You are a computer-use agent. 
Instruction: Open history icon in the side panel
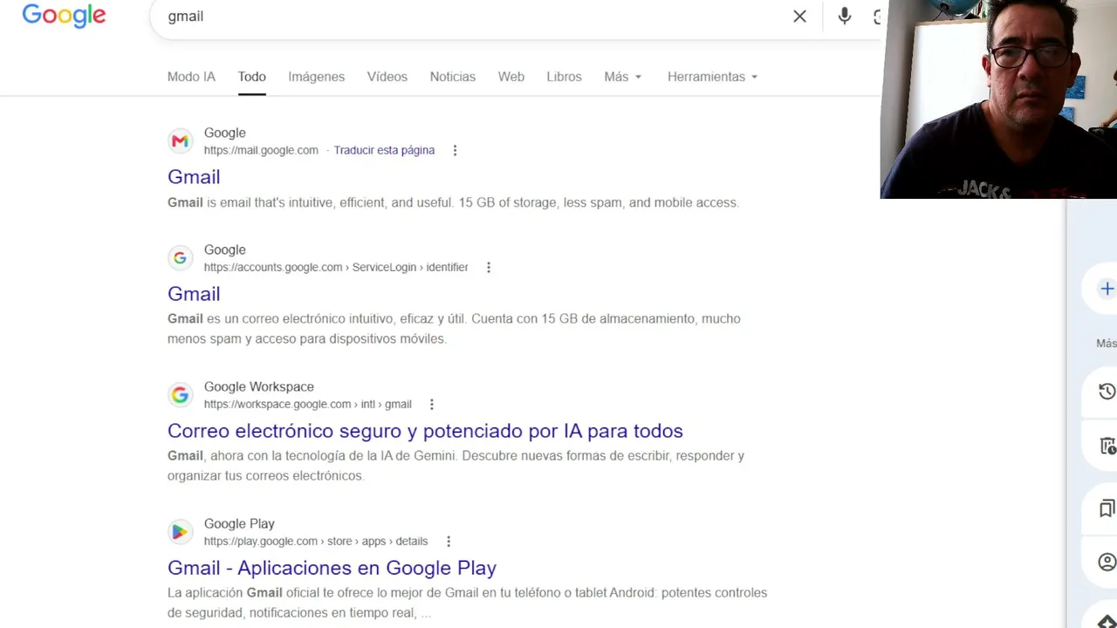click(1107, 391)
